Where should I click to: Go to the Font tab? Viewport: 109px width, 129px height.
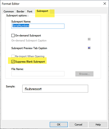pos(30,11)
